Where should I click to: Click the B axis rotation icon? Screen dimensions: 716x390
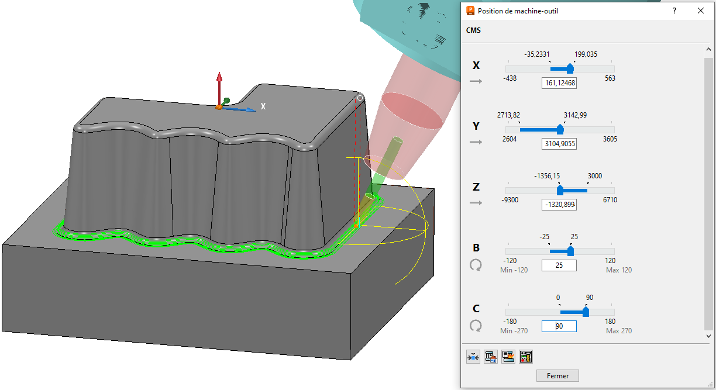(x=476, y=265)
